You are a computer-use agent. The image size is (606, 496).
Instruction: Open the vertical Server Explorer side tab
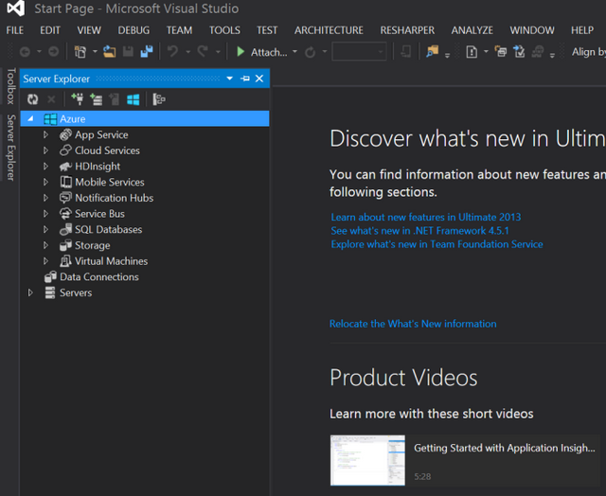[x=10, y=148]
